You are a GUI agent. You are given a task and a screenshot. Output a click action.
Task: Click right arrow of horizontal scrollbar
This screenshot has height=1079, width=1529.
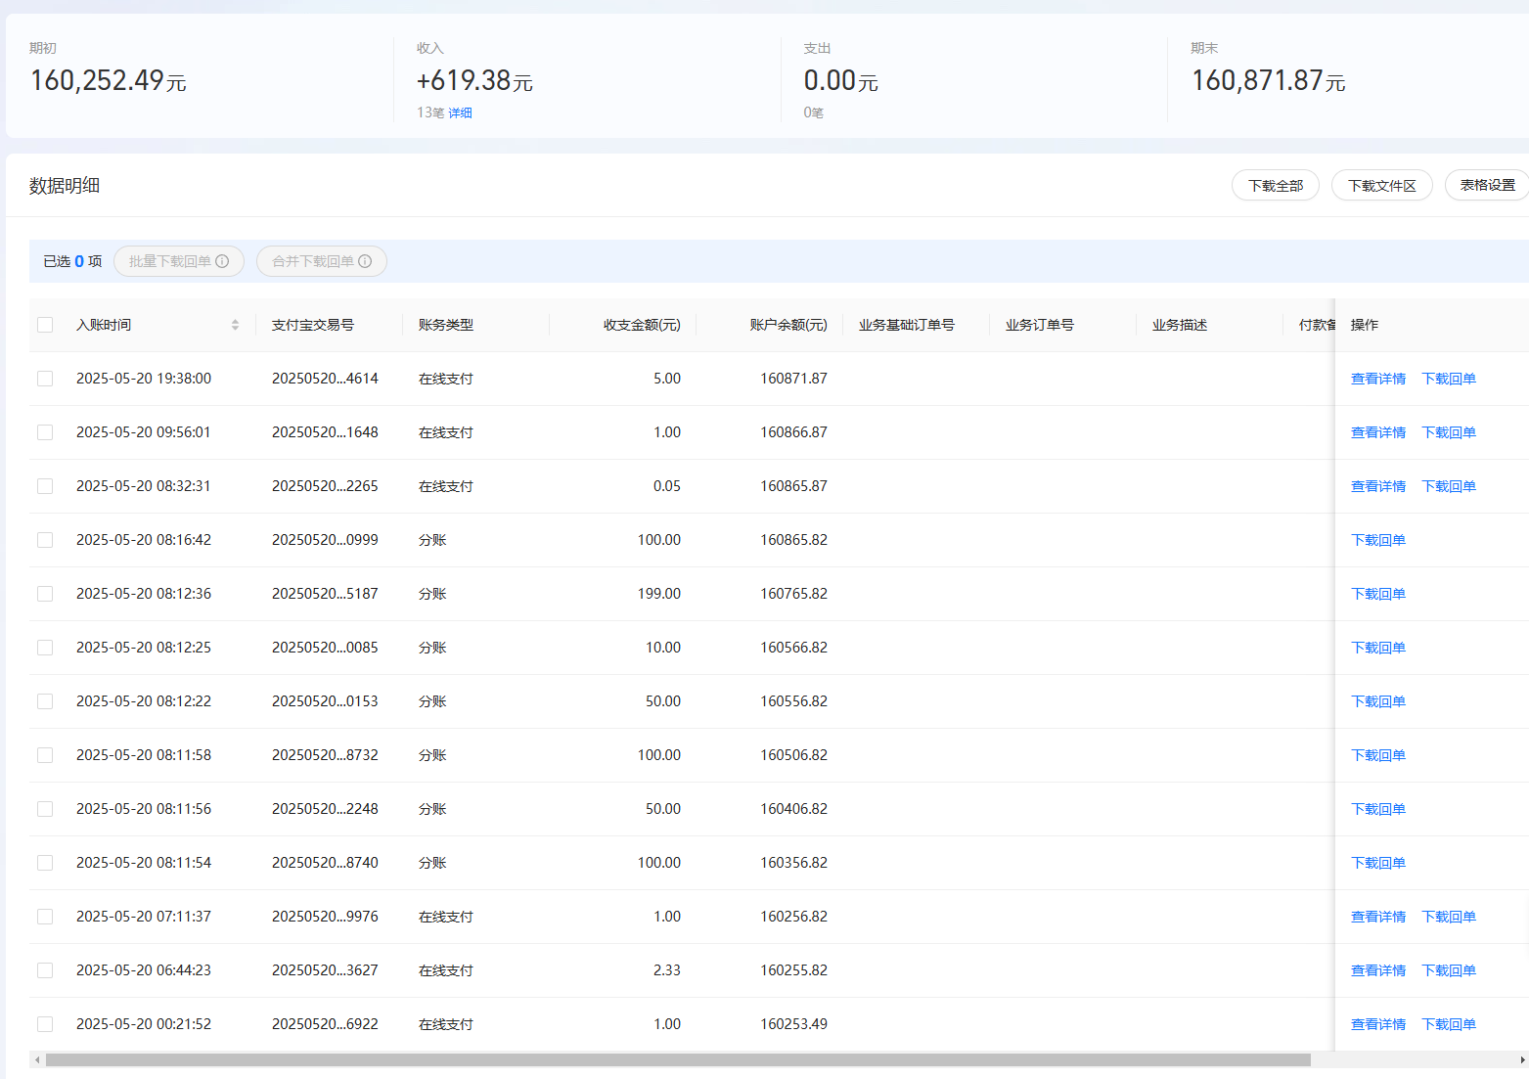(1522, 1059)
